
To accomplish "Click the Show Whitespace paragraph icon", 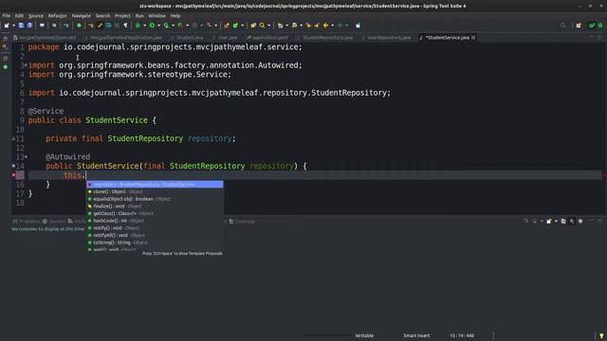I will [125, 26].
